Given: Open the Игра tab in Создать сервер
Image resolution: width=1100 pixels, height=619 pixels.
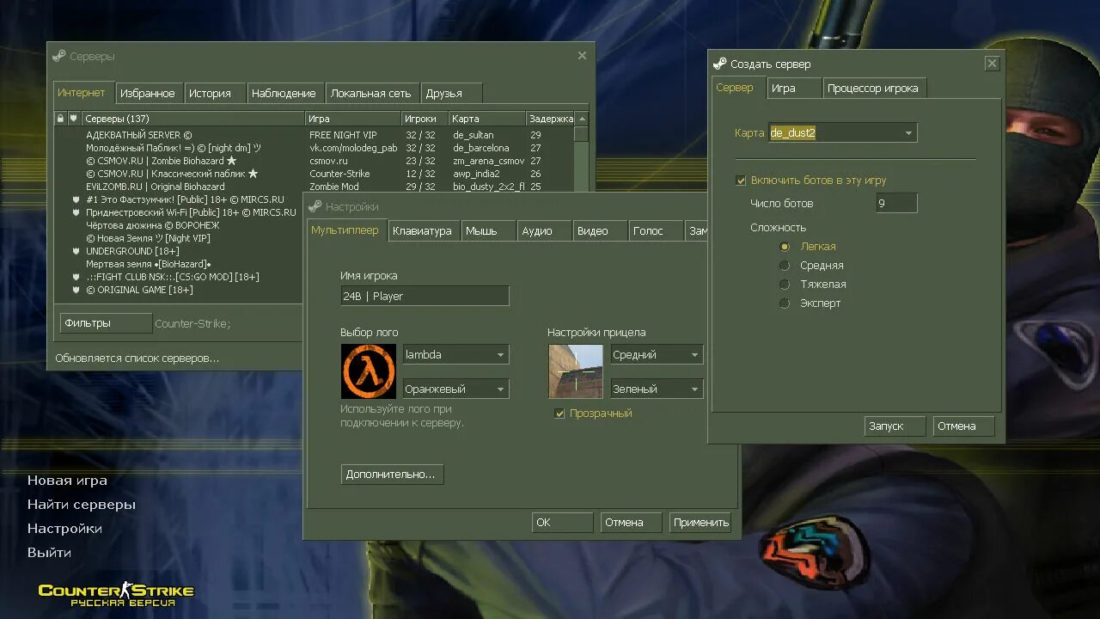Looking at the screenshot, I should tap(794, 89).
